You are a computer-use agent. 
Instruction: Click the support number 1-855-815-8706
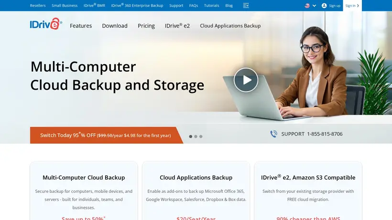tap(325, 134)
